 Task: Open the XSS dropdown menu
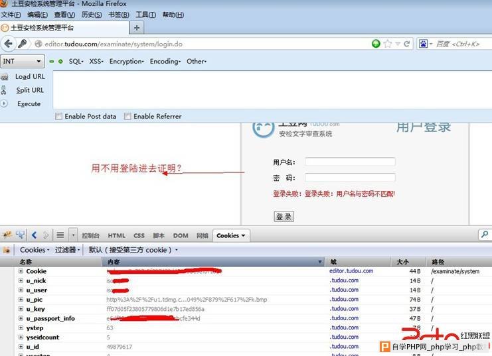96,62
